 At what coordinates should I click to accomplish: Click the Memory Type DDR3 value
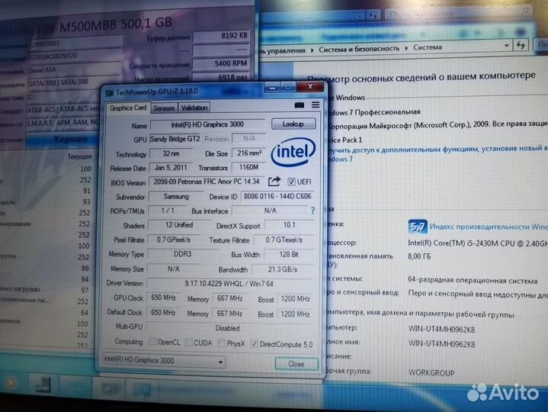(x=183, y=254)
